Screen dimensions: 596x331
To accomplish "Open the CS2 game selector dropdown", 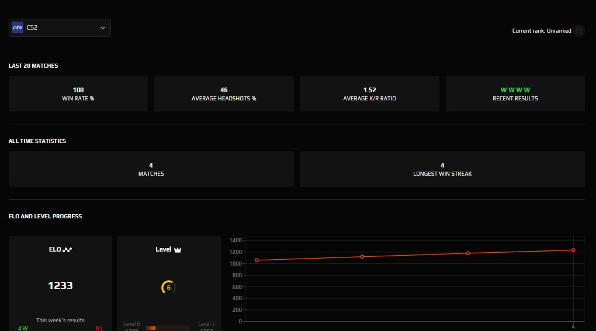I will pyautogui.click(x=60, y=27).
